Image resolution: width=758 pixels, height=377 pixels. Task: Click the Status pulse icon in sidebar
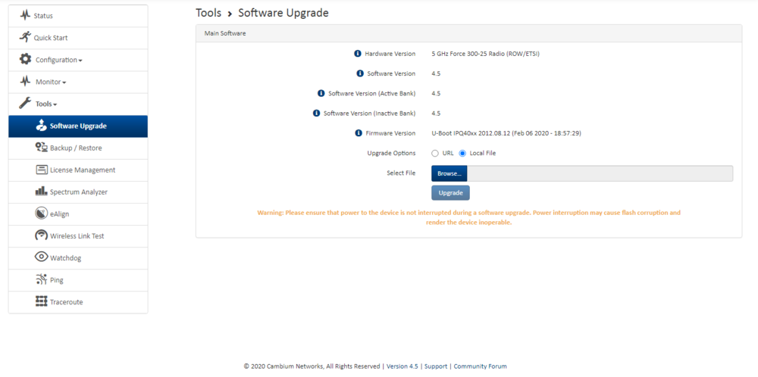(x=25, y=16)
